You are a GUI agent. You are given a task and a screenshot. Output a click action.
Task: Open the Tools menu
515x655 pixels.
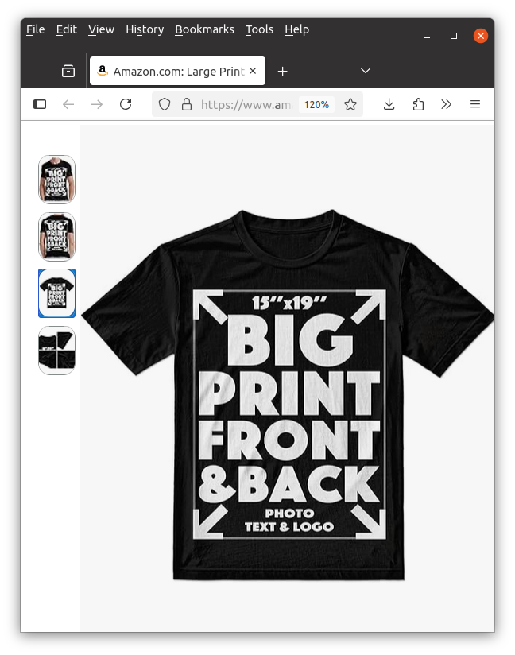259,29
